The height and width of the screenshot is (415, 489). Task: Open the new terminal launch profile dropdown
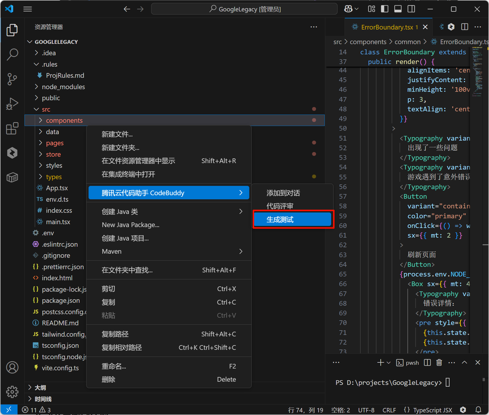point(389,363)
